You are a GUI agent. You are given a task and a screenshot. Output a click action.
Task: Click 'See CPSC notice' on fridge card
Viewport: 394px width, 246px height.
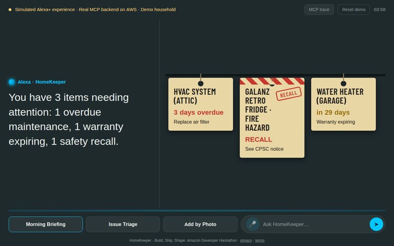[264, 149]
